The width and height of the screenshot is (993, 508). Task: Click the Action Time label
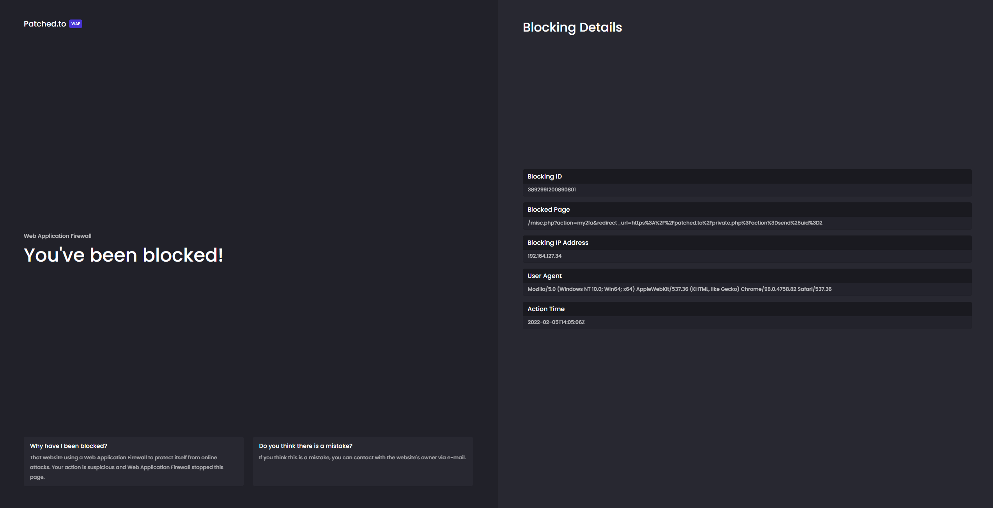(x=546, y=309)
